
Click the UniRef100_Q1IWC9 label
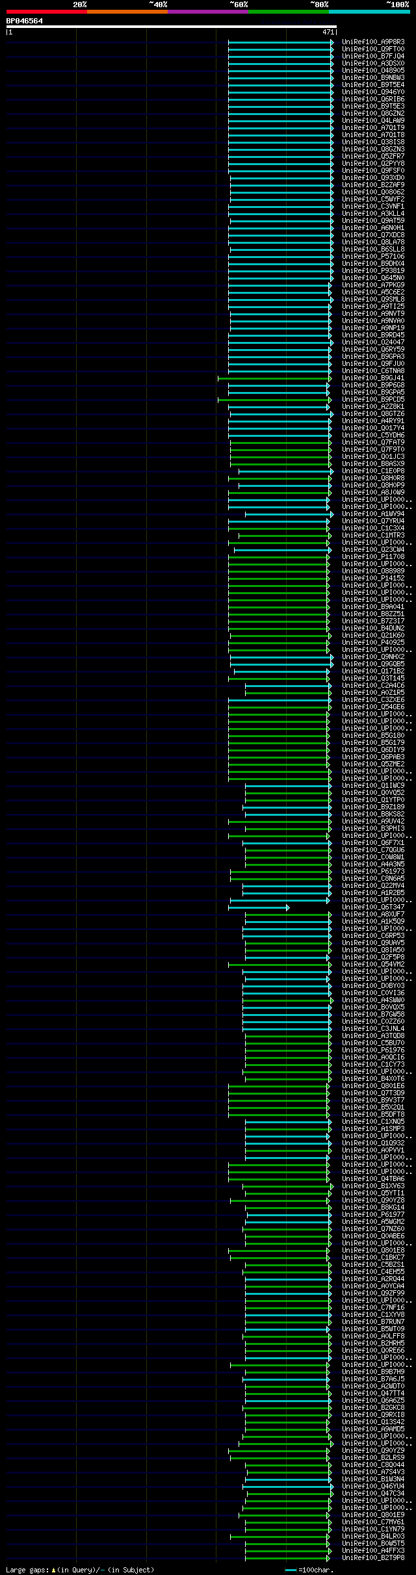[373, 786]
